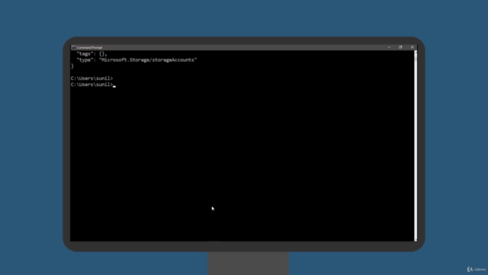This screenshot has height=275, width=488.
Task: Click the first C:\Users\sunil> prompt line
Action: pyautogui.click(x=91, y=78)
